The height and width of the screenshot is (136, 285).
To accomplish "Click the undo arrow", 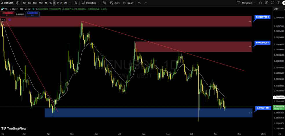I will [139, 3].
